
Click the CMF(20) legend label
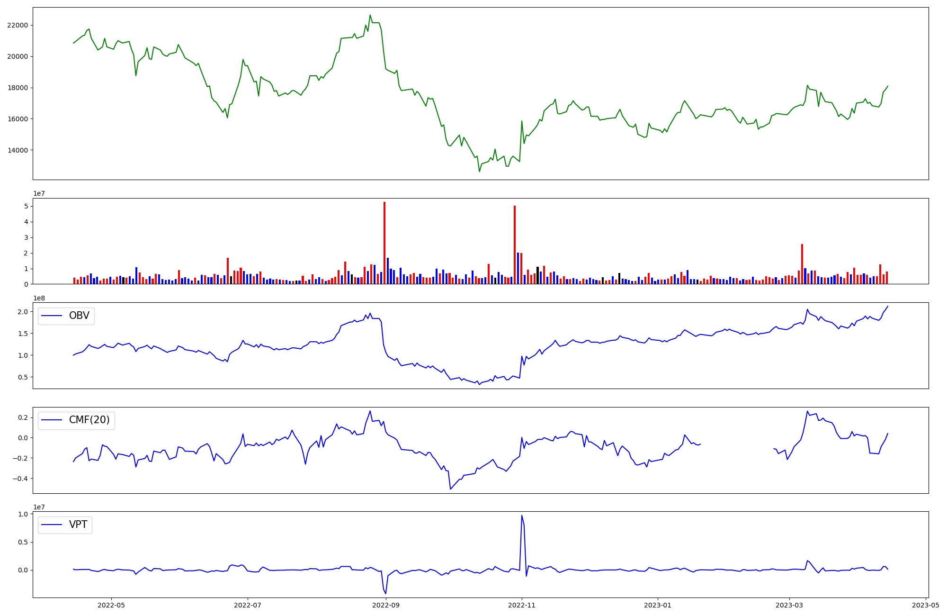point(89,420)
